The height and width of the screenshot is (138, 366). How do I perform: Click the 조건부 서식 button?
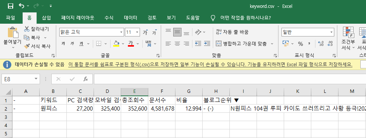pos(348,38)
